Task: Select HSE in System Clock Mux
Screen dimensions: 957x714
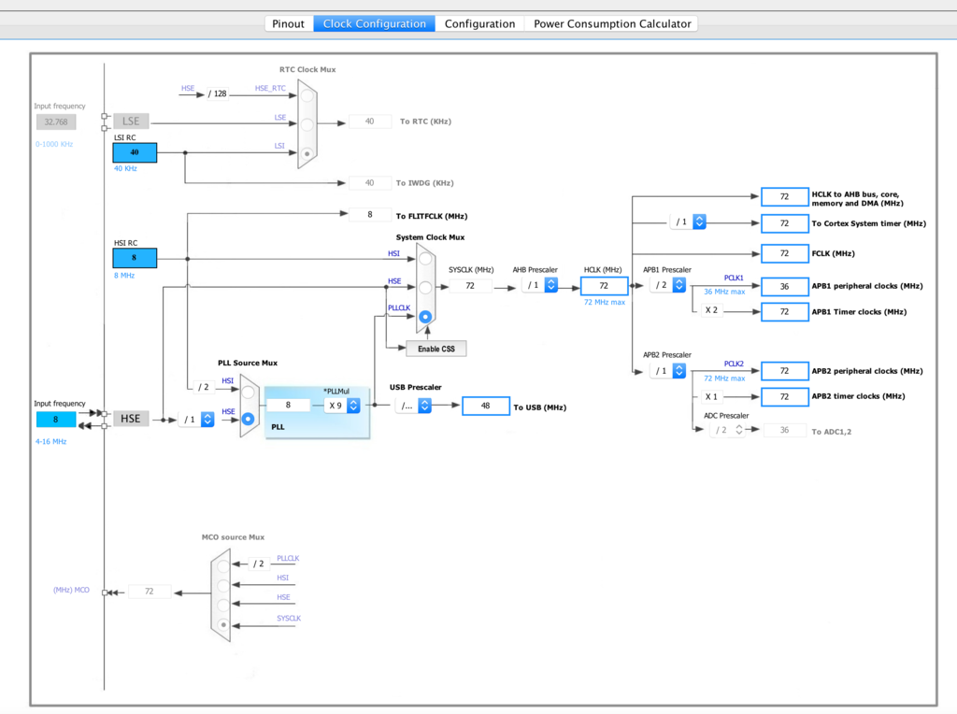Action: click(425, 288)
